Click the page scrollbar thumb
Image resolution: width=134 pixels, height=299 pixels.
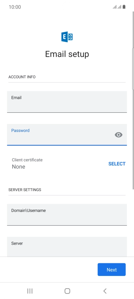pos(133,69)
